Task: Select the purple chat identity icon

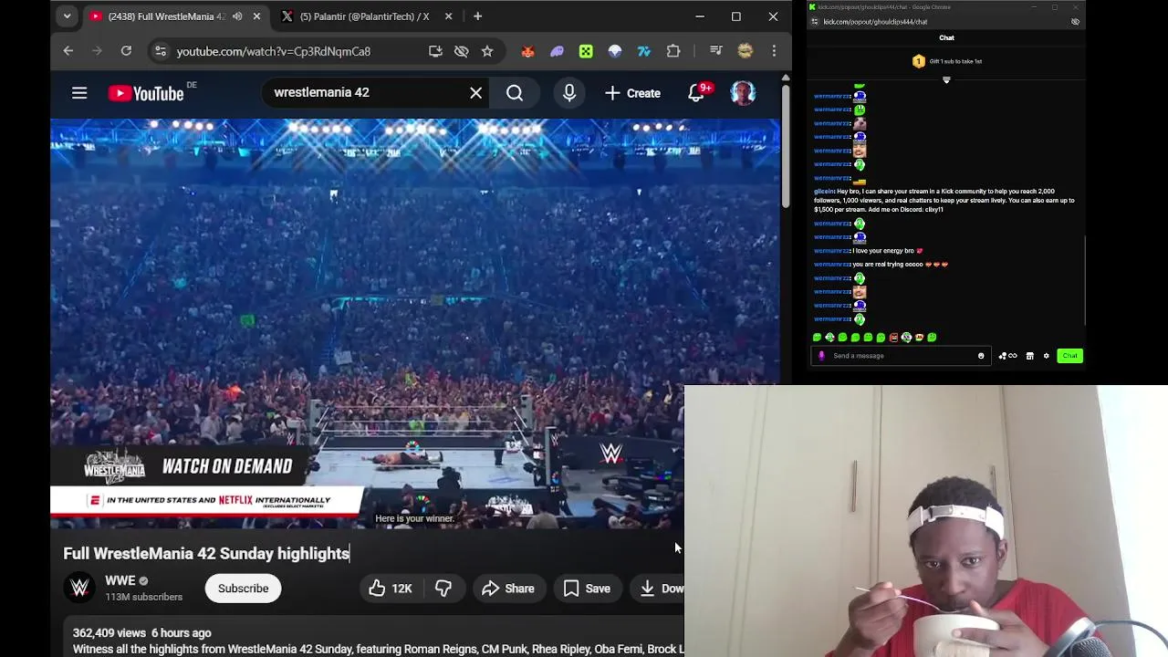Action: (x=821, y=356)
